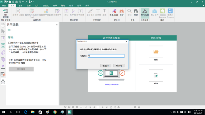Show page thumbnails grid panel
Image resolution: width=205 pixels, height=115 pixels.
coord(3,45)
